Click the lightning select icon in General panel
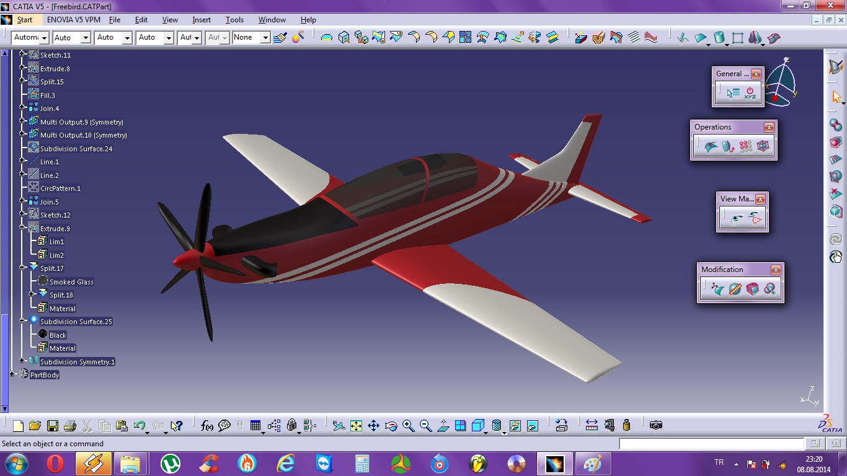847x476 pixels. tap(734, 93)
